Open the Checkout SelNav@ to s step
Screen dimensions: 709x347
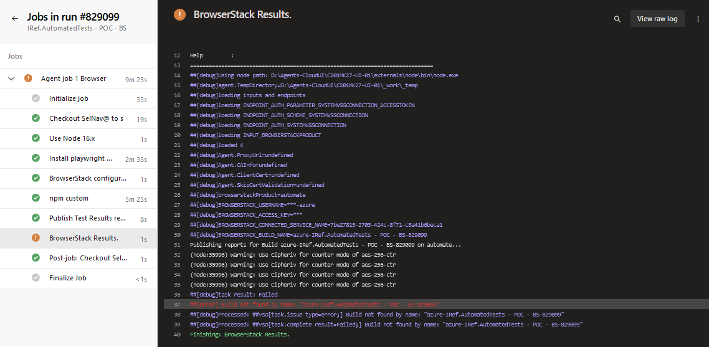click(x=79, y=118)
